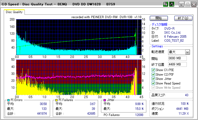The width and height of the screenshot is (198, 120).
Task: Click the position value 4441 MB
Action: click(182, 109)
